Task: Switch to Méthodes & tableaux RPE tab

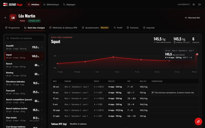Action: [x=63, y=28]
